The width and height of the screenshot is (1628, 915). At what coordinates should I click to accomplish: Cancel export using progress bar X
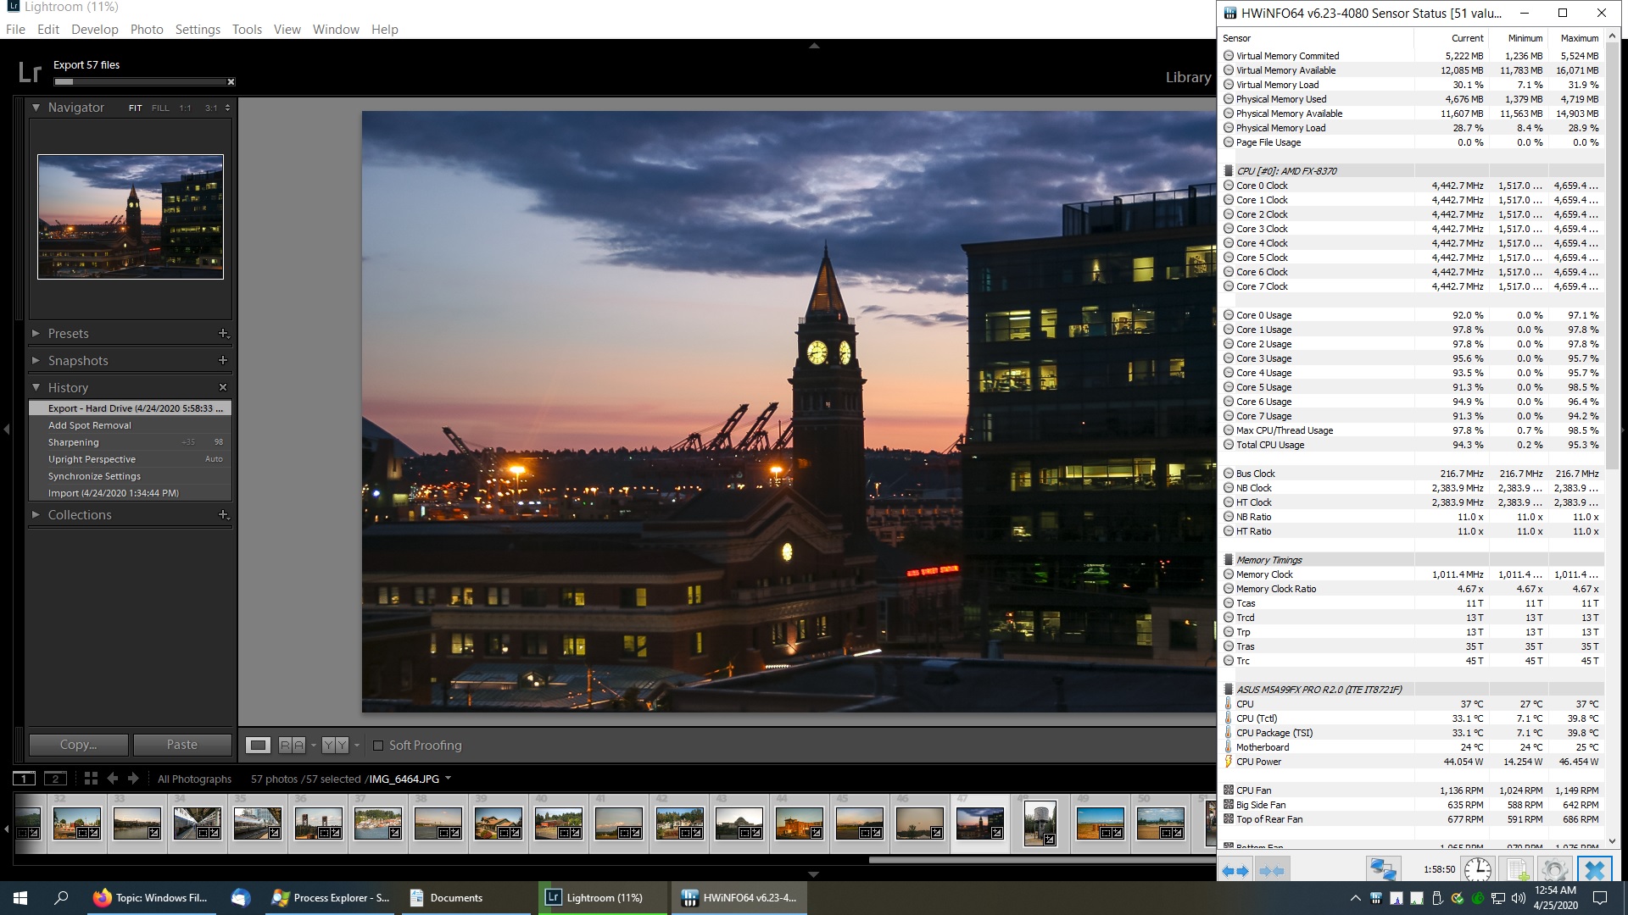(x=231, y=82)
